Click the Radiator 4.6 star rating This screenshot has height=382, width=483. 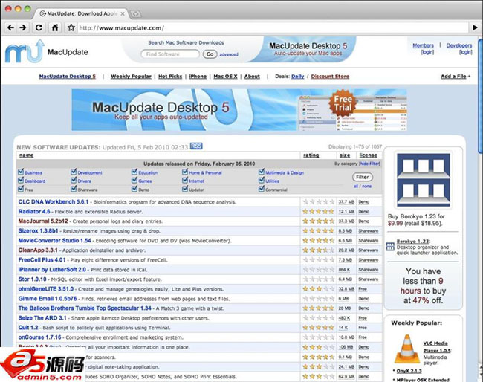click(318, 212)
